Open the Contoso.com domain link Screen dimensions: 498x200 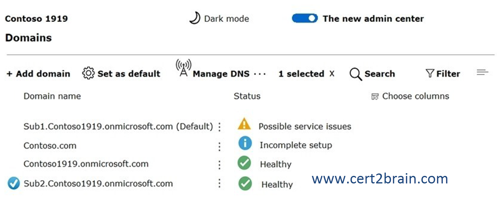(50, 146)
